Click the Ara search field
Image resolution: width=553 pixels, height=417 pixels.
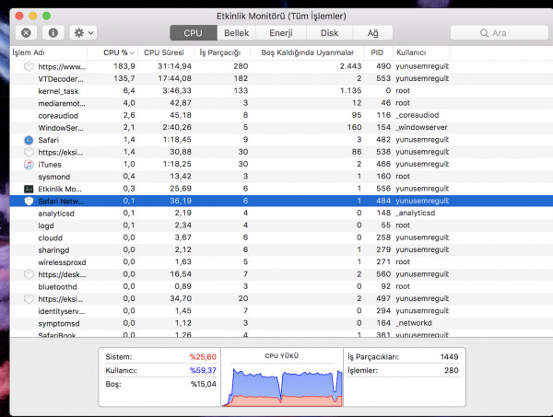click(x=500, y=33)
